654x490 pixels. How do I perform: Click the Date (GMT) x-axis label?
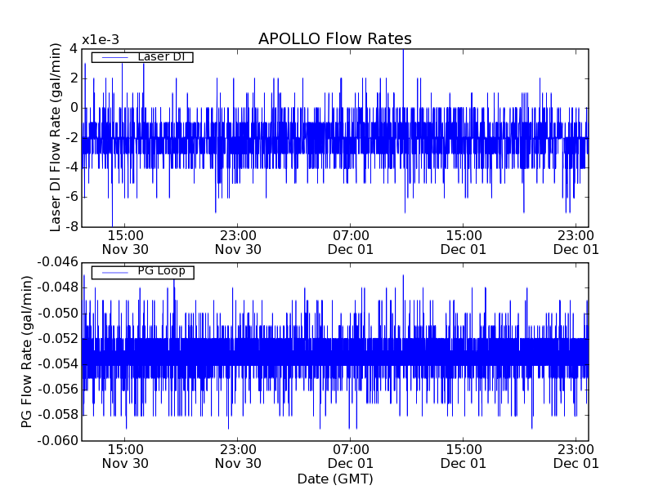click(334, 479)
